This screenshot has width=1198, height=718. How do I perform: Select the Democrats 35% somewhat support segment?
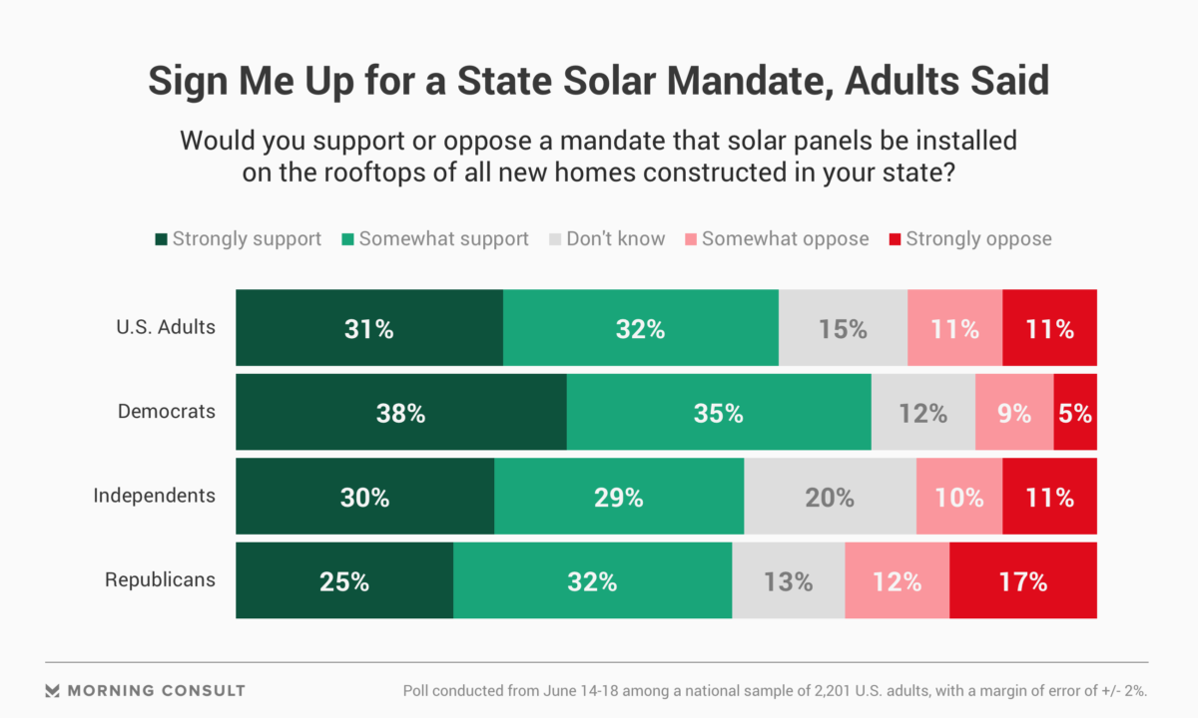pyautogui.click(x=719, y=412)
